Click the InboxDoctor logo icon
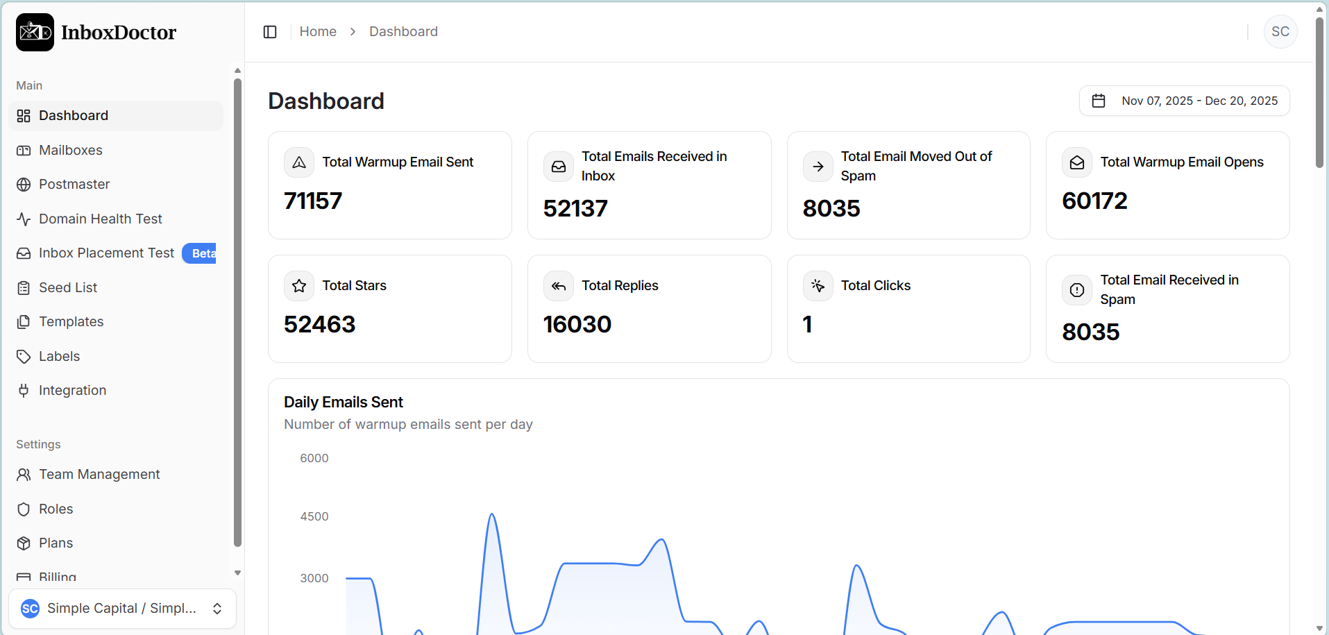This screenshot has height=635, width=1329. [x=35, y=32]
